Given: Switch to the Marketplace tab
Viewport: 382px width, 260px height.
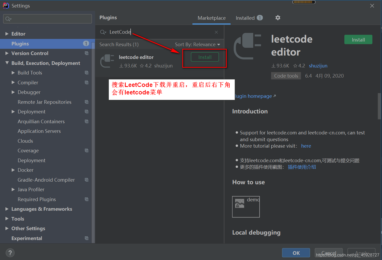Looking at the screenshot, I should pyautogui.click(x=212, y=18).
